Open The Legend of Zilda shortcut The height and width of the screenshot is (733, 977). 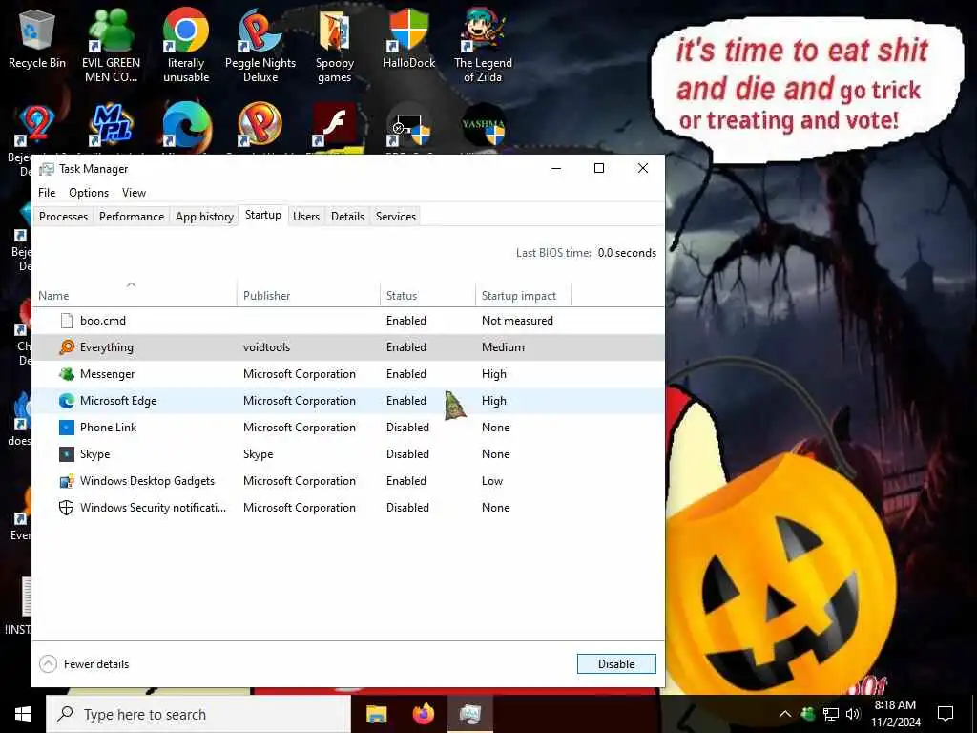(x=483, y=45)
